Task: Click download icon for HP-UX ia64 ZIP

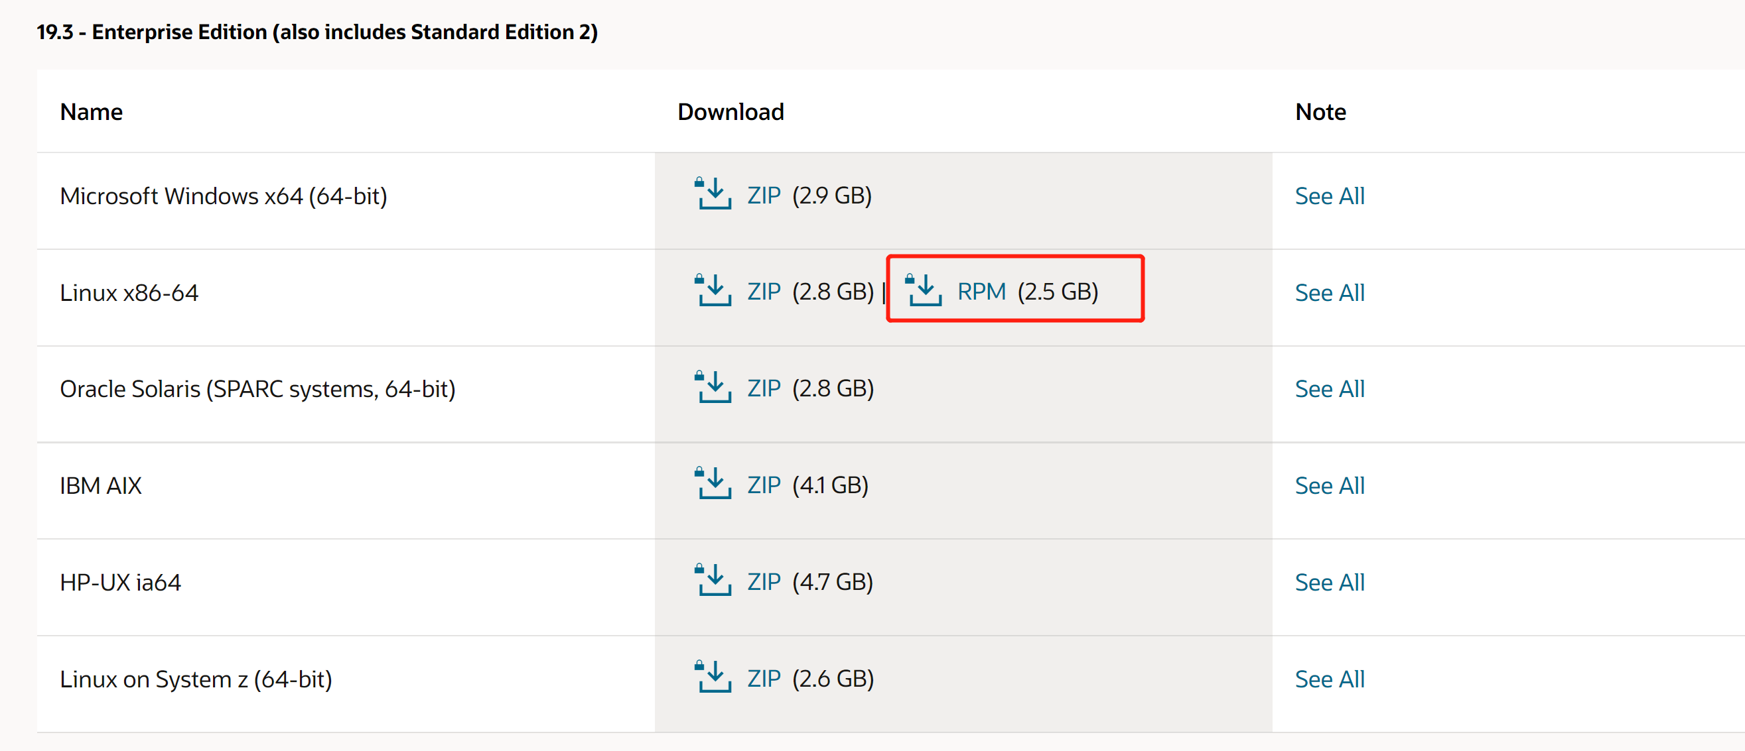Action: click(x=713, y=581)
